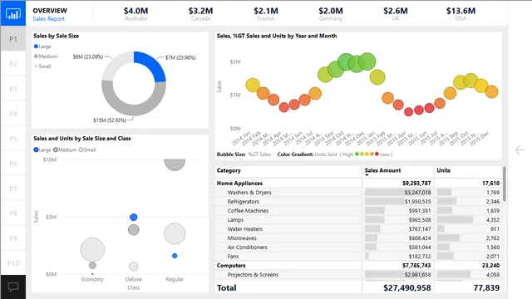The width and height of the screenshot is (532, 299).
Task: Select the P1 page tab
Action: pos(13,39)
